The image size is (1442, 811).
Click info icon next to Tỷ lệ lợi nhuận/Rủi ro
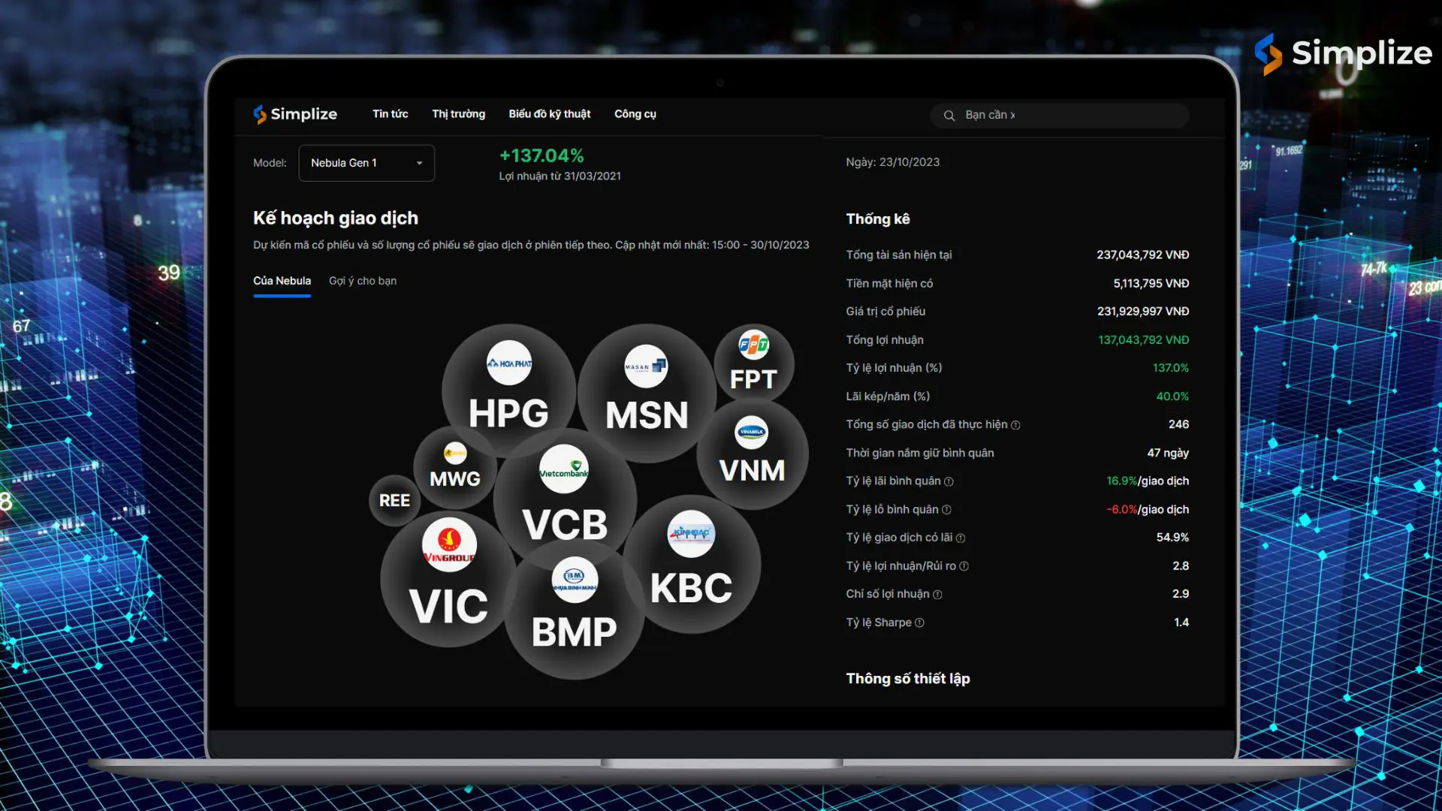pos(964,566)
